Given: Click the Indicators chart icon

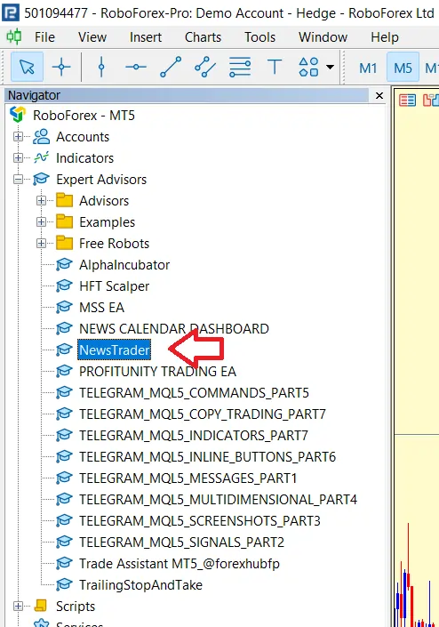Looking at the screenshot, I should 41,158.
